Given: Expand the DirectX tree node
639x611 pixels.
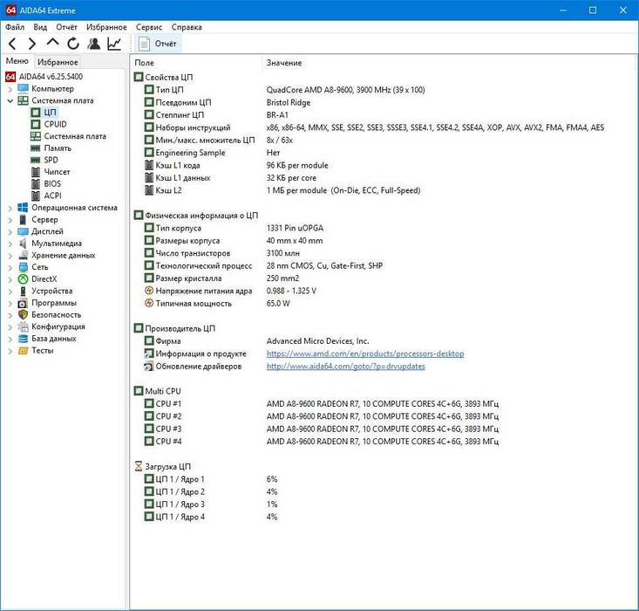Looking at the screenshot, I should (x=10, y=279).
